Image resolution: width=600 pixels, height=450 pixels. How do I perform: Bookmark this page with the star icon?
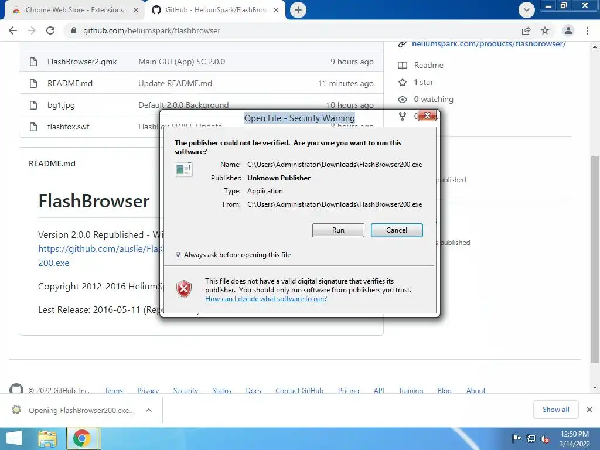click(x=545, y=30)
